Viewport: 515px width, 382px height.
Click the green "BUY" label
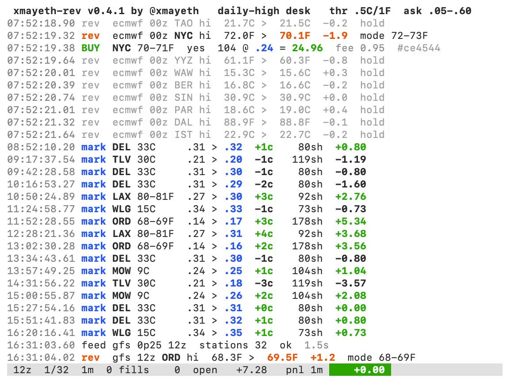tap(91, 48)
